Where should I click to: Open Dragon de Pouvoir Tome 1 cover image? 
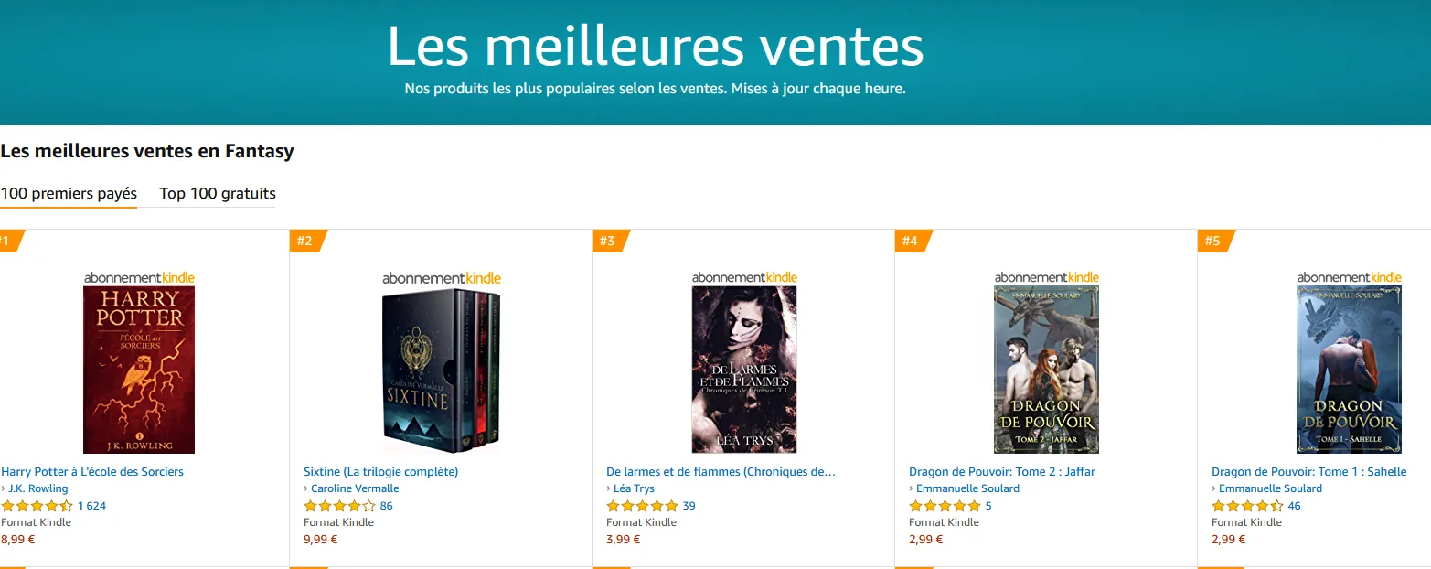1350,370
